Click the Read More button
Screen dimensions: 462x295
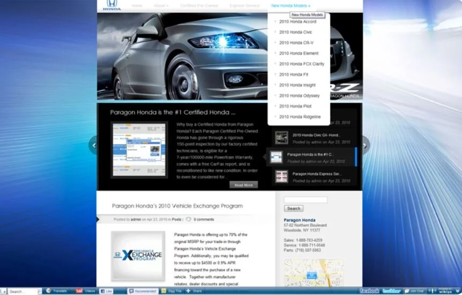tap(243, 185)
